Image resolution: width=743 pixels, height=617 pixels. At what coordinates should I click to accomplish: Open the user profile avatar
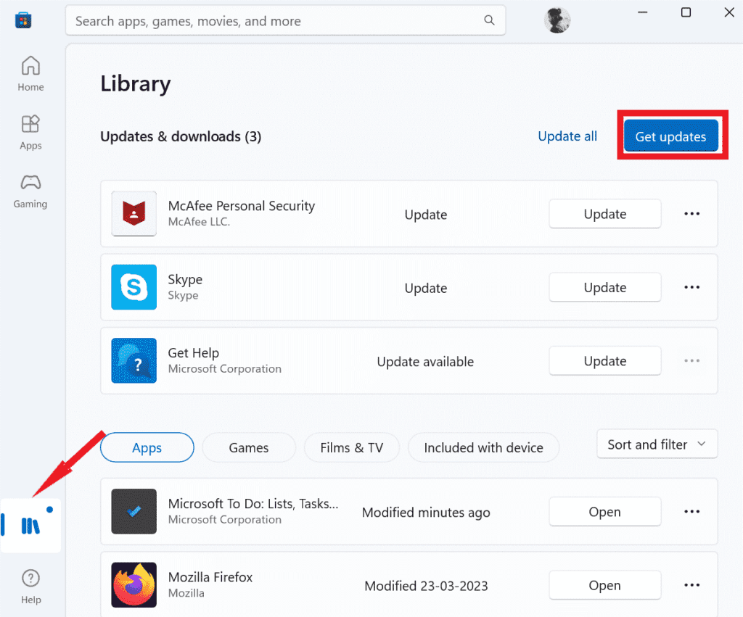(x=557, y=20)
